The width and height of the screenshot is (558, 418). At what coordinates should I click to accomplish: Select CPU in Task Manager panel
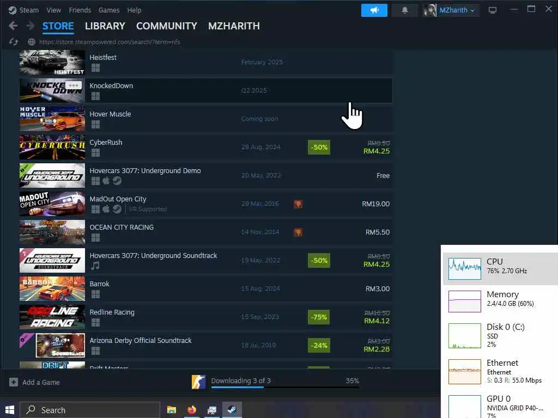[500, 269]
